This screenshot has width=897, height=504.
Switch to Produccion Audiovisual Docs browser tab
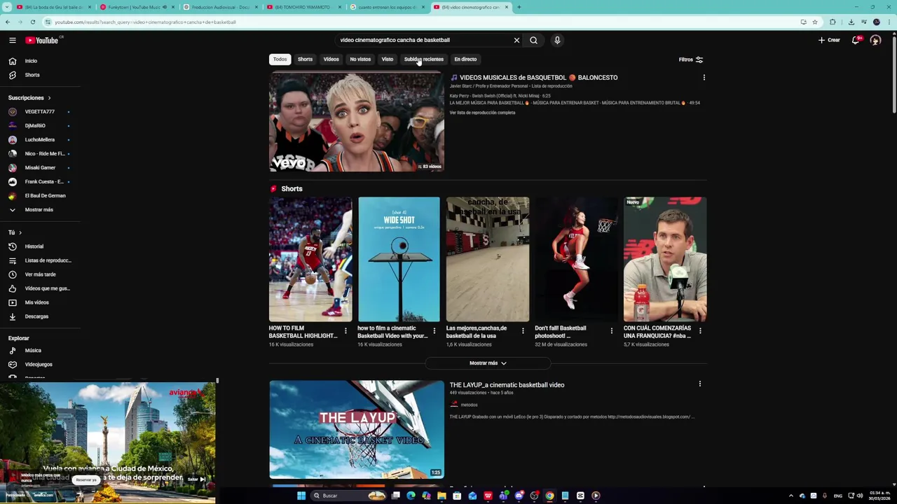tap(220, 7)
